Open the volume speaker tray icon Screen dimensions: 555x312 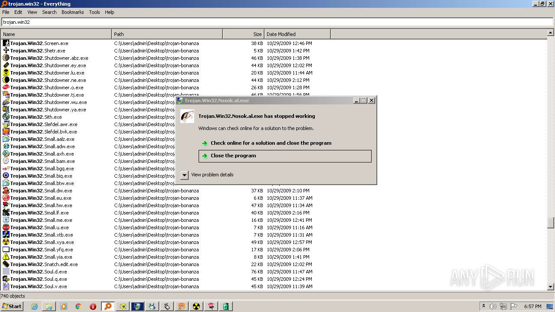click(x=493, y=306)
